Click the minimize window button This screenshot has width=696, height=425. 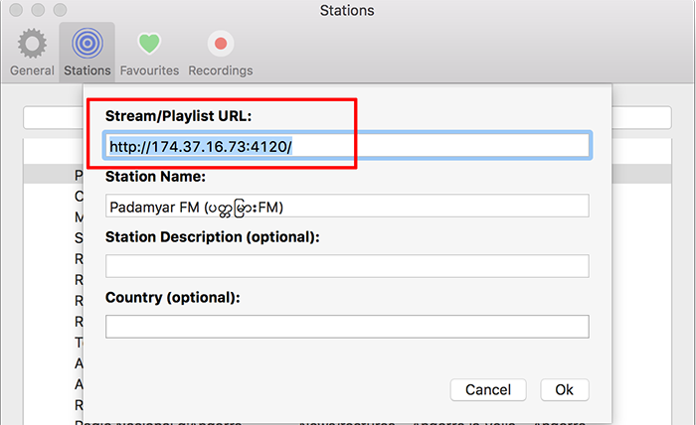coord(38,10)
